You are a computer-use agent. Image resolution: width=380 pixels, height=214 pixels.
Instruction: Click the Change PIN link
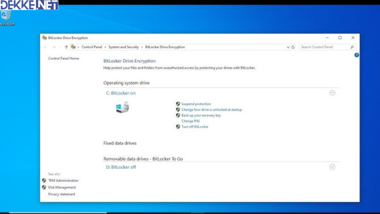(x=191, y=121)
